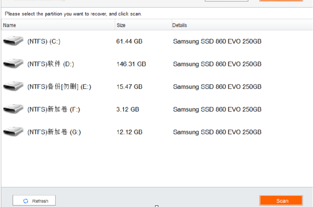Click the drive icon for F: partition
This screenshot has height=207, width=313.
tap(13, 109)
